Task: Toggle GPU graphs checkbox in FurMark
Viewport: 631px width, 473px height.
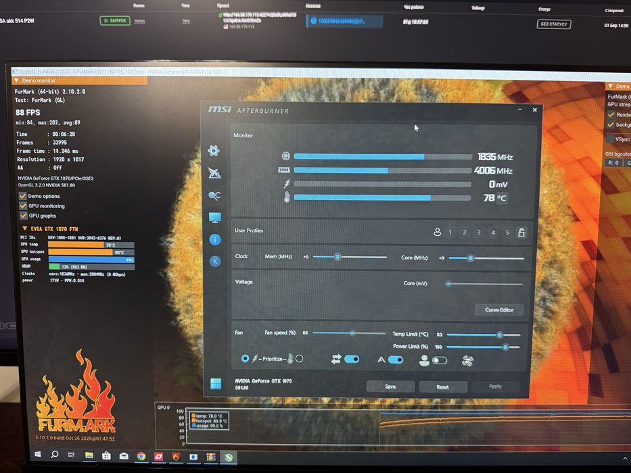Action: click(23, 216)
